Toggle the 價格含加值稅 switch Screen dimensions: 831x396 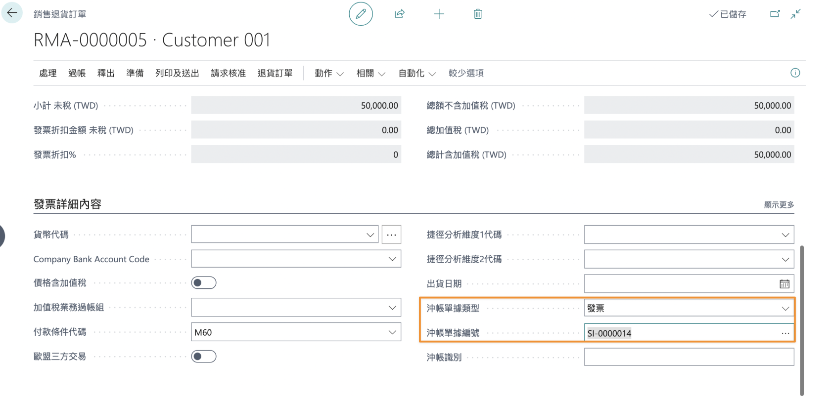204,283
